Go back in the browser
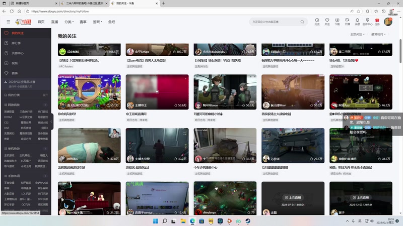403x226 pixels. pos(4,11)
